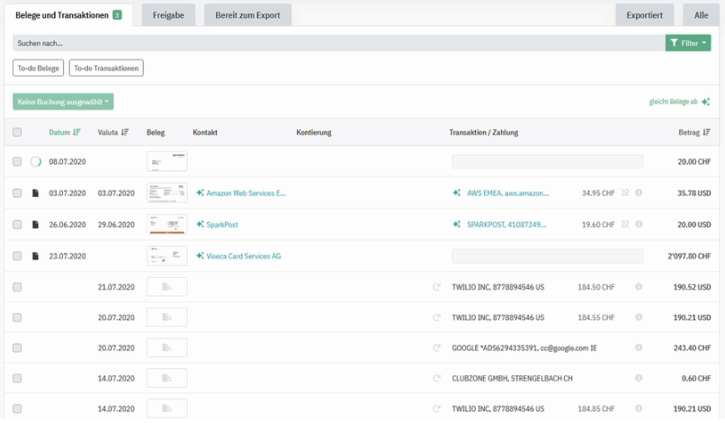Check the TWILIO 190.52 USD row
This screenshot has width=725, height=423.
pyautogui.click(x=17, y=287)
